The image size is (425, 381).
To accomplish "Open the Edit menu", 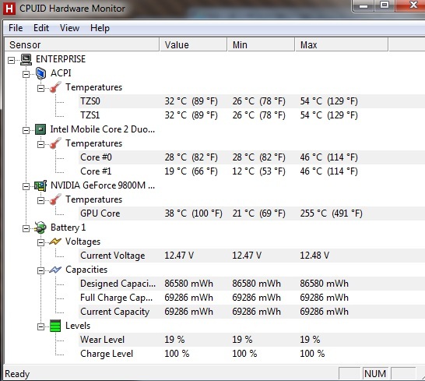I will pyautogui.click(x=41, y=28).
